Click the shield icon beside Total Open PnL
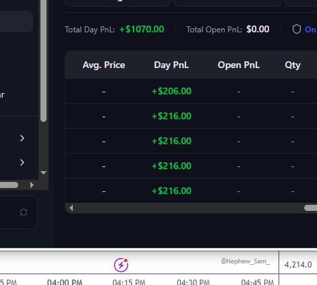Image resolution: width=317 pixels, height=285 pixels. [x=297, y=29]
